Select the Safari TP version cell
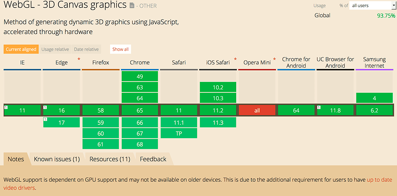Screen dimensions: 397x196 pos(179,133)
